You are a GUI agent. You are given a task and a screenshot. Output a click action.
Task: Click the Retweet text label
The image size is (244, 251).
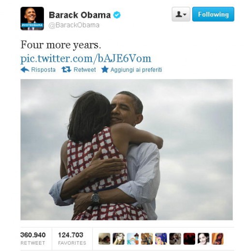85,70
